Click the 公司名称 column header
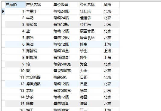161x111 pixels. click(91, 5)
